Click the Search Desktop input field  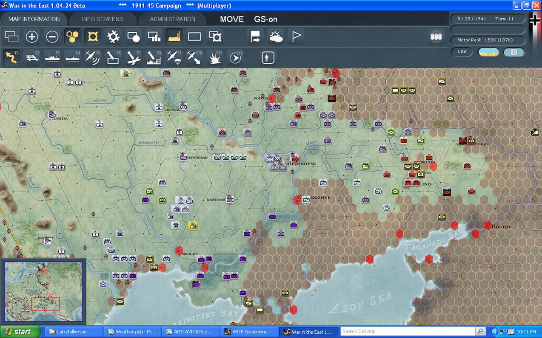[x=408, y=331]
